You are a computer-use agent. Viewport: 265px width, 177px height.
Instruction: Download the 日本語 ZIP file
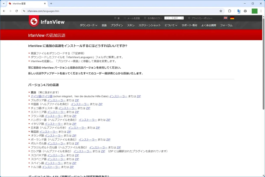click(98, 128)
